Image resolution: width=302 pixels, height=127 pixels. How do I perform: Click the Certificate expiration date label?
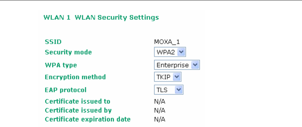click(x=88, y=119)
